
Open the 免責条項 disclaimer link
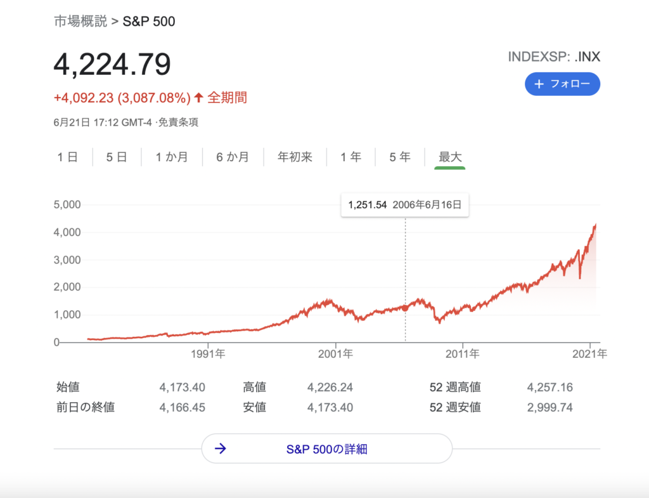coord(178,122)
